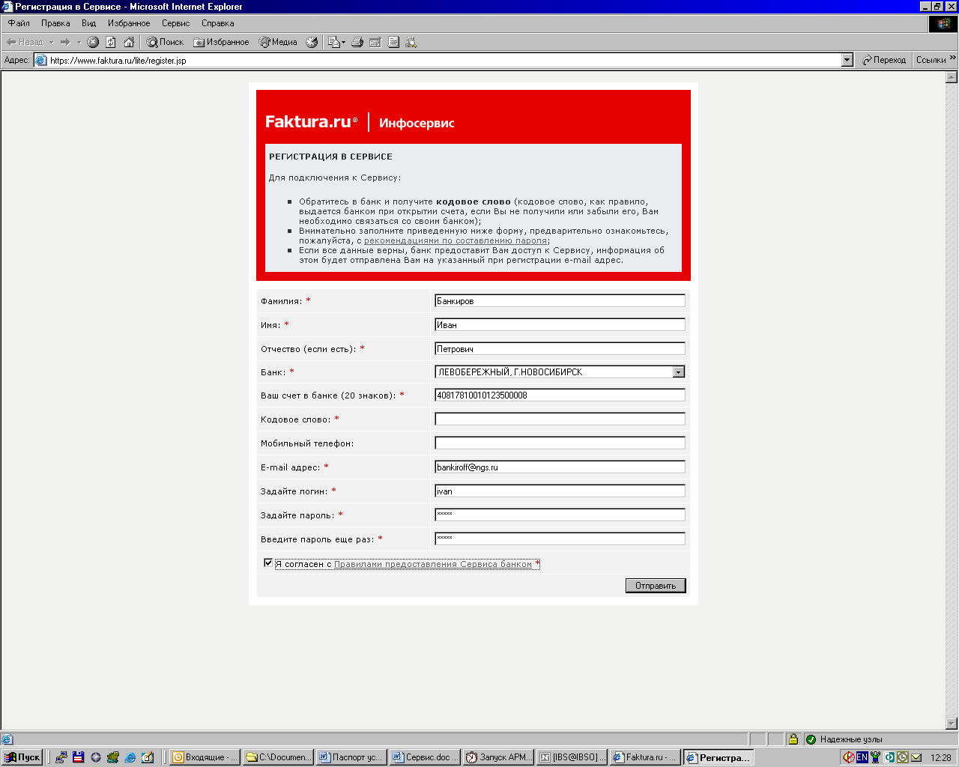959x767 pixels.
Task: Open the Пуск start menu
Action: coord(22,757)
